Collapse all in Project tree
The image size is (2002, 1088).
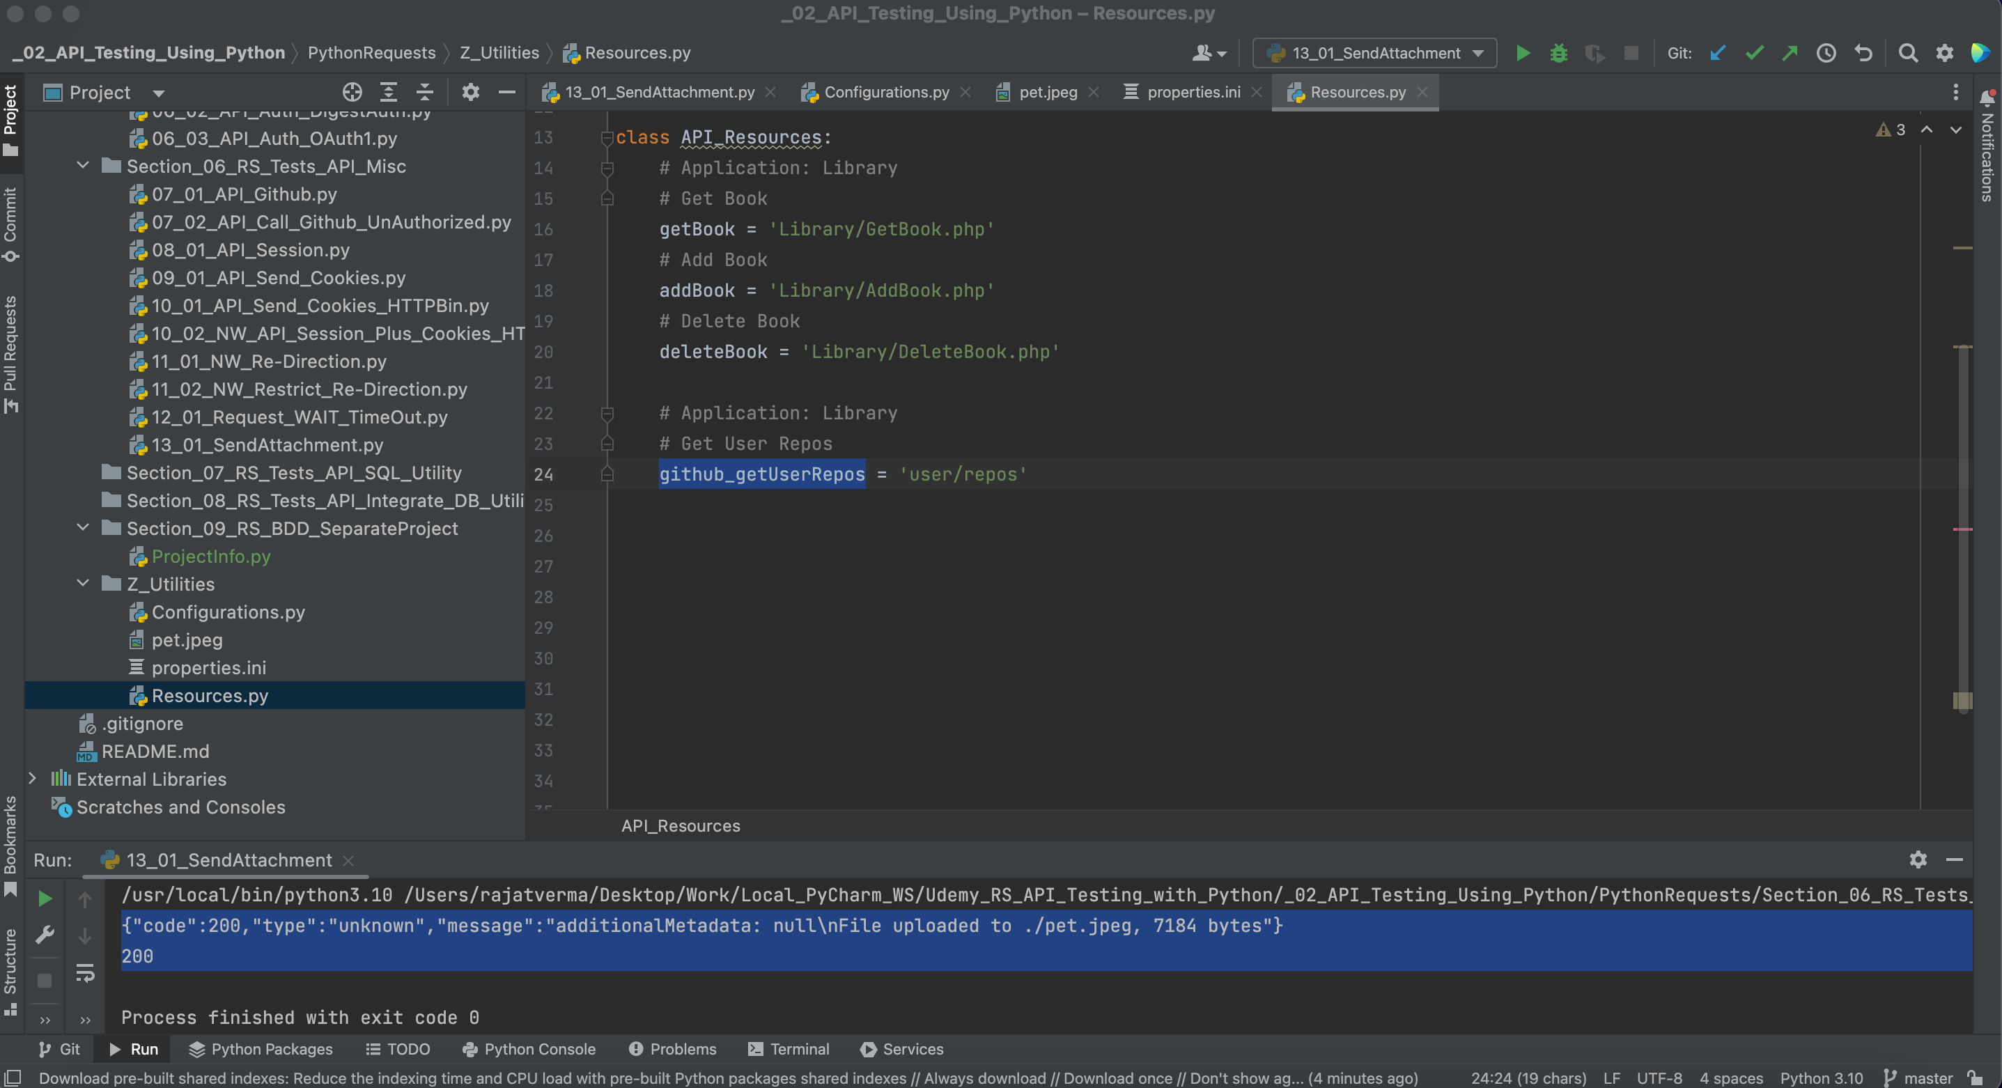pos(424,92)
